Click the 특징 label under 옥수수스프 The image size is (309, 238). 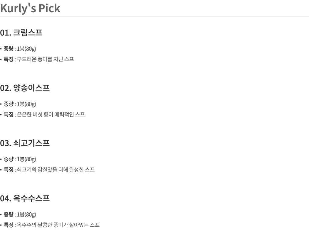(x=9, y=225)
